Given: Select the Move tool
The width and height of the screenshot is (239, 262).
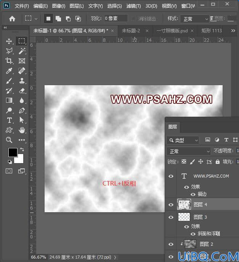Looking at the screenshot, I should tap(9, 41).
